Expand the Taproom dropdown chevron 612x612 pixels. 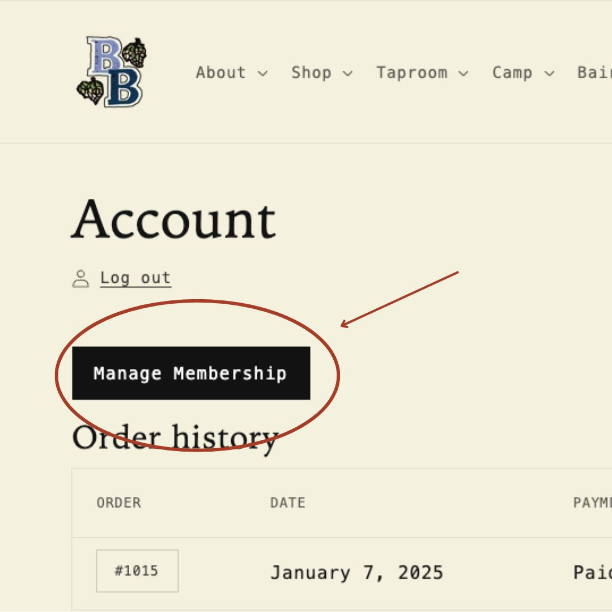(464, 74)
